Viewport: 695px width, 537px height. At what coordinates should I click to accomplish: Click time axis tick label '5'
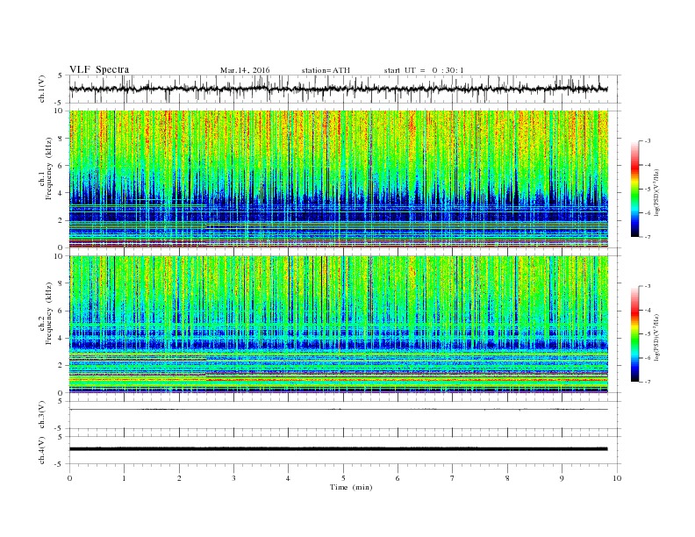343,478
